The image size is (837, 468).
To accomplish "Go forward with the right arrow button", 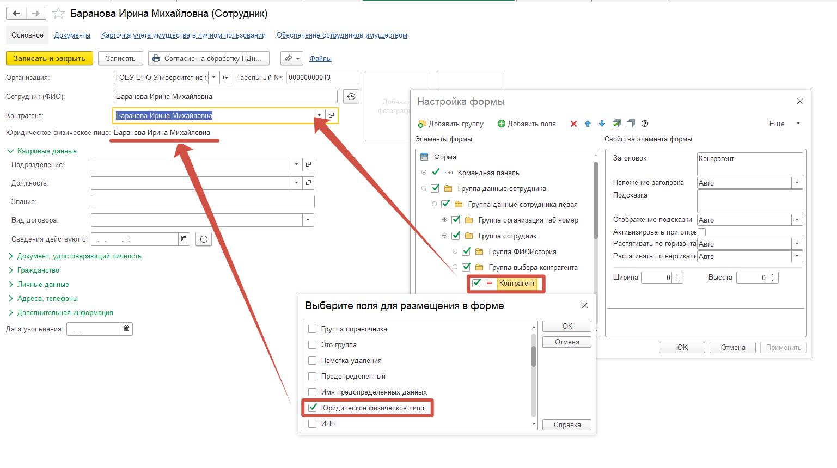I will tap(36, 14).
